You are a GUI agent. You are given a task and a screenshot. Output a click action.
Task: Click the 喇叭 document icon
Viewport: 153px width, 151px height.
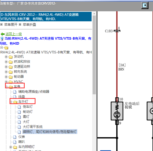15,142
